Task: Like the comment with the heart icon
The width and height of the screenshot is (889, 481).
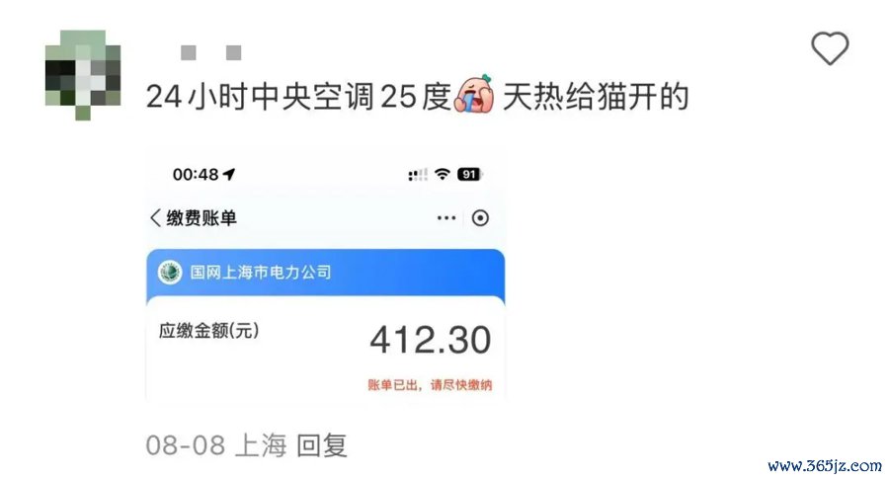Action: tap(830, 48)
